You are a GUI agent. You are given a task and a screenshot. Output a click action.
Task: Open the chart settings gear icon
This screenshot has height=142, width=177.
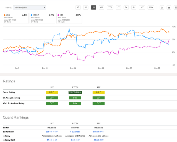[162, 7]
